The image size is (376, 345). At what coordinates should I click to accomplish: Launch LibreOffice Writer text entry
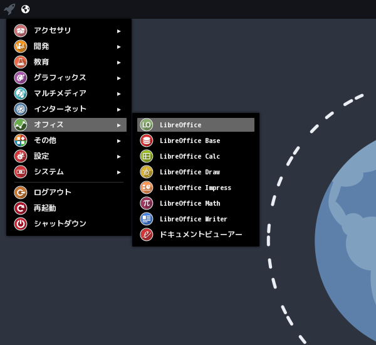click(x=194, y=219)
